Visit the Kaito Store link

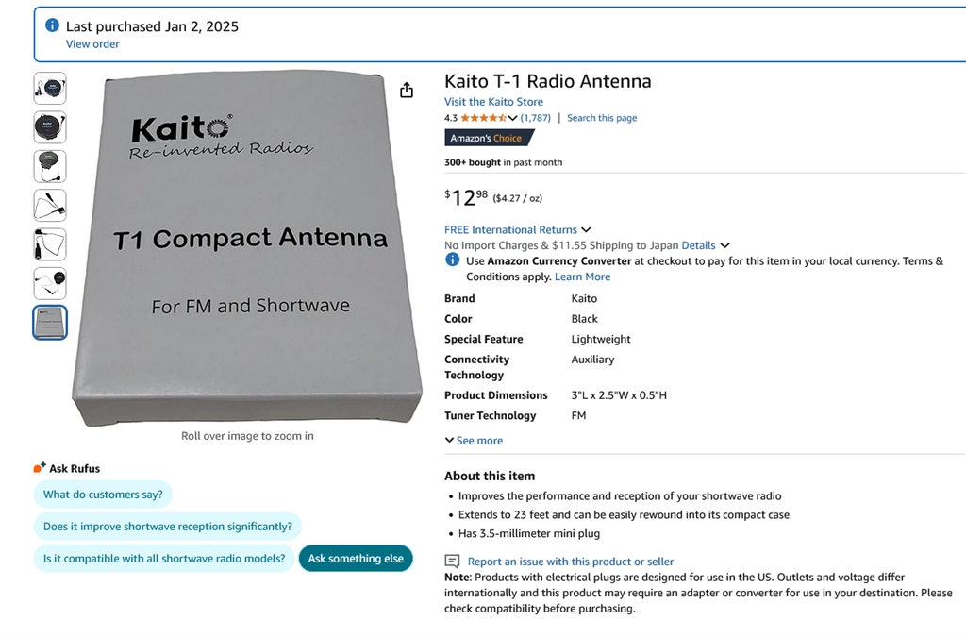coord(493,102)
